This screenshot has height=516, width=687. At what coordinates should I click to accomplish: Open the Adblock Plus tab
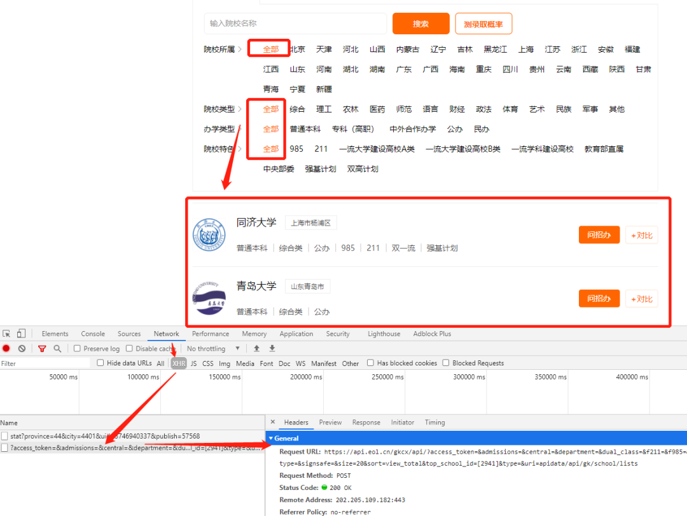432,334
